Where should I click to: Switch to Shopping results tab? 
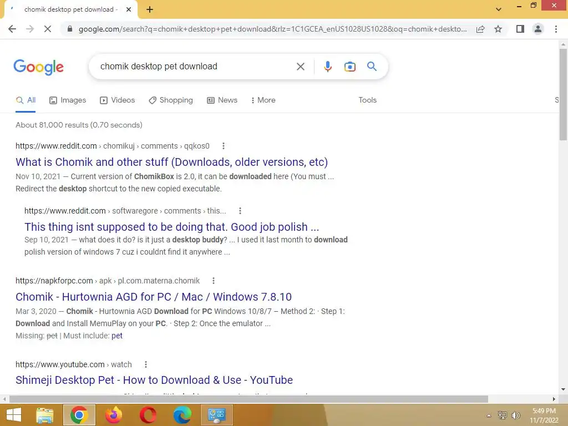[171, 100]
